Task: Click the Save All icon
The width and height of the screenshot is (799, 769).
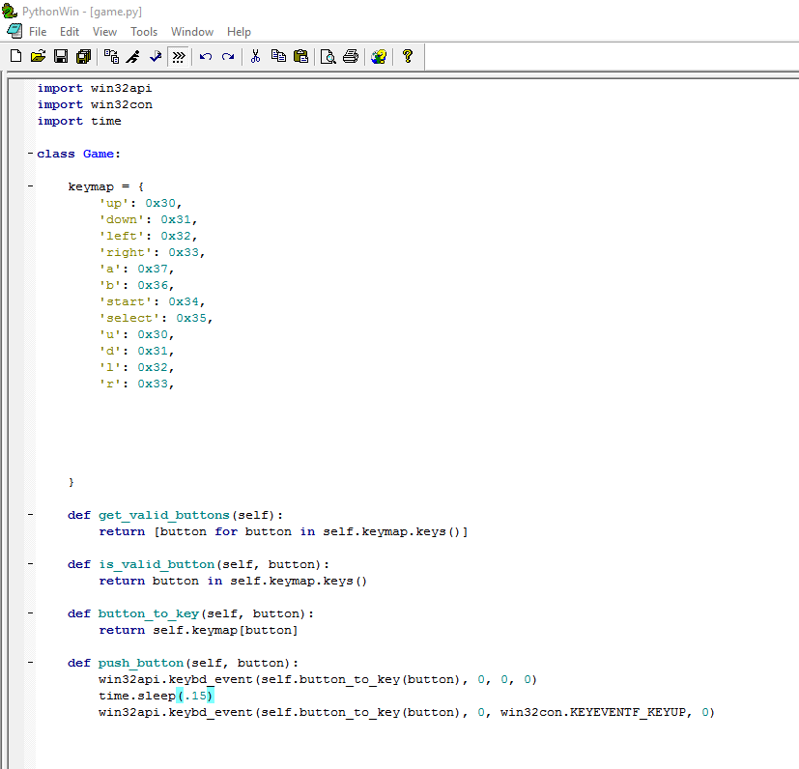Action: tap(83, 56)
